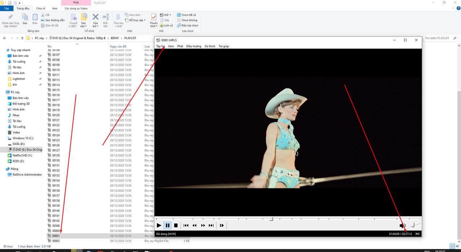Stop the video playback
Viewport: 461px width, 252px height.
(176, 225)
